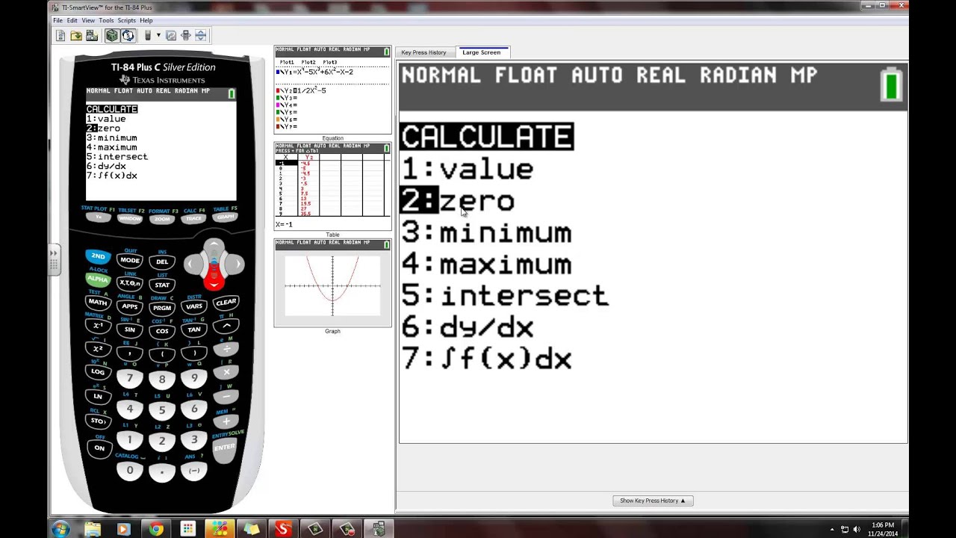Click the x-squared key on the calculator
This screenshot has width=956, height=538.
(98, 348)
